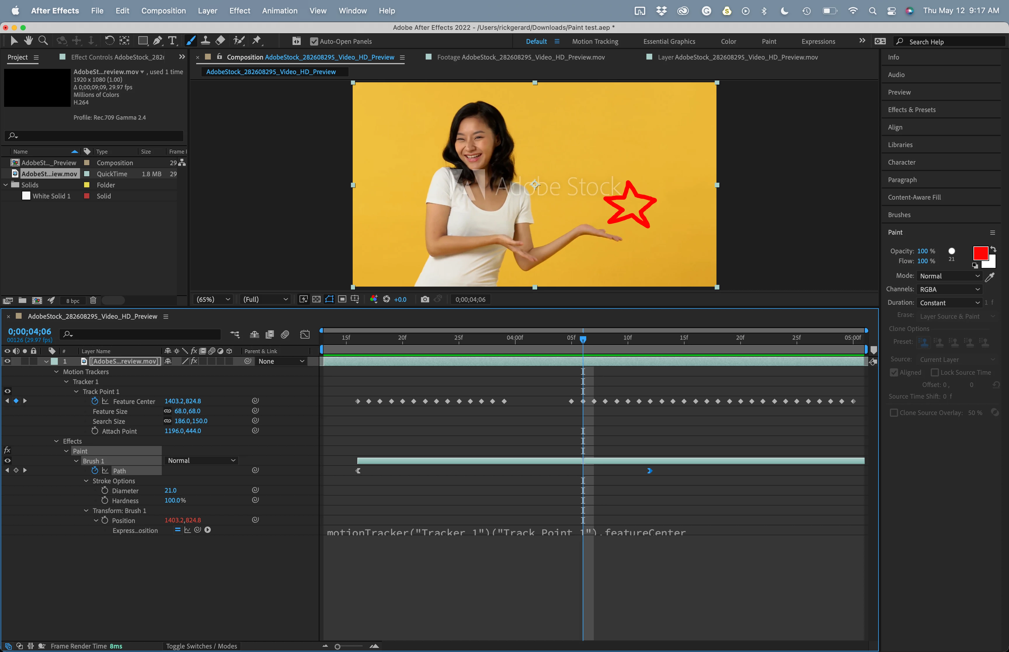This screenshot has width=1009, height=652.
Task: Click the Take Snapshot camera icon
Action: click(425, 299)
